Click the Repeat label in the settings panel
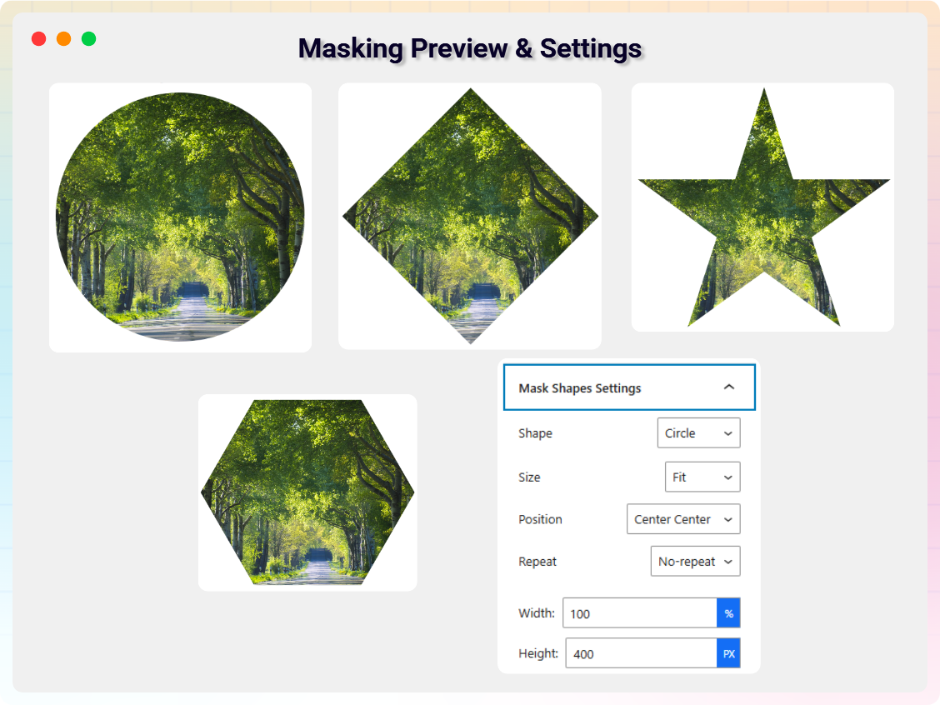The height and width of the screenshot is (705, 940). click(537, 562)
